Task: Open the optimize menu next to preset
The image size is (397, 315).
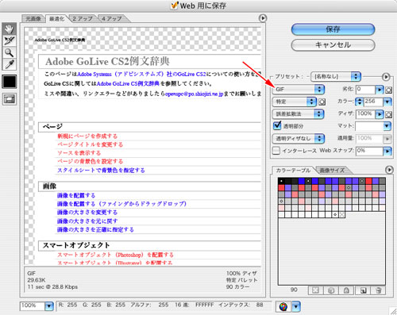Action: click(386, 77)
